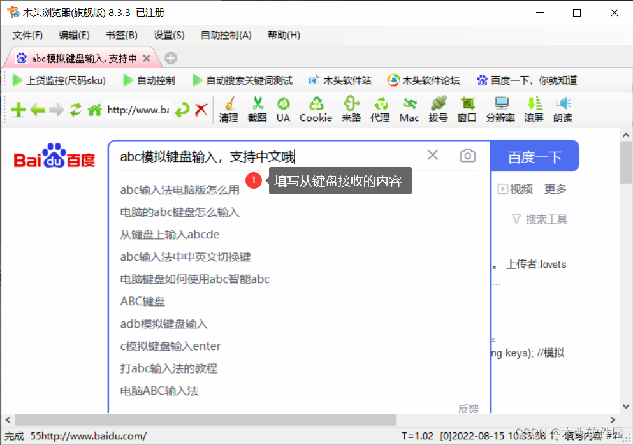Click the Baidu logo
633x445 pixels.
(x=54, y=156)
